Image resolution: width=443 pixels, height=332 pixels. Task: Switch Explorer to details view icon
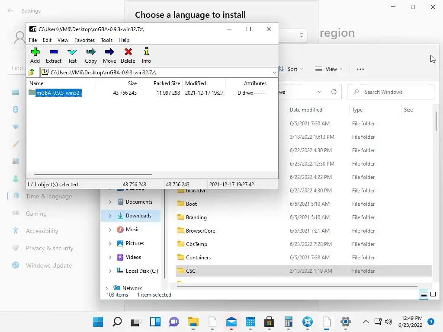(x=424, y=295)
